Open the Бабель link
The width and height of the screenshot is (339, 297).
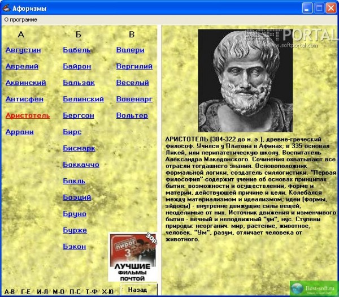(x=77, y=50)
